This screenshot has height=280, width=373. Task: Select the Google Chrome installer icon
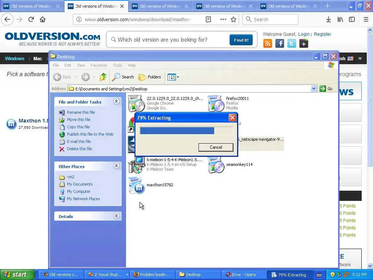pos(137,103)
